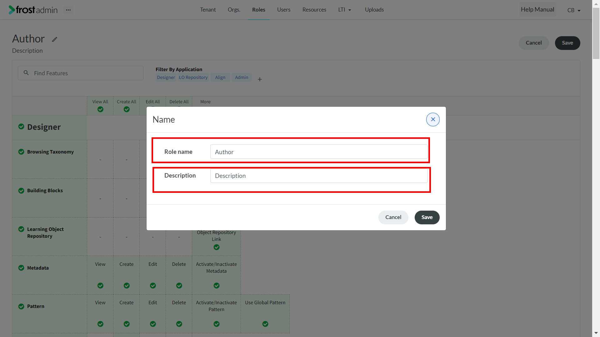The image size is (600, 337).
Task: Toggle Metadata Create permission checkmark
Action: pyautogui.click(x=127, y=286)
